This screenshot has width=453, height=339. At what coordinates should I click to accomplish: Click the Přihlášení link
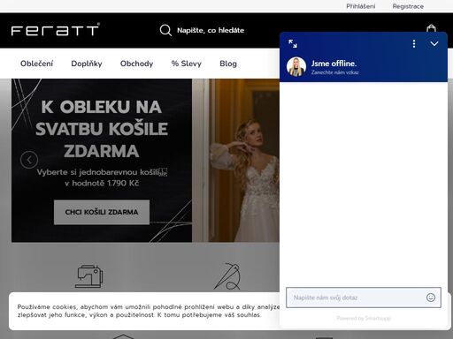click(361, 6)
